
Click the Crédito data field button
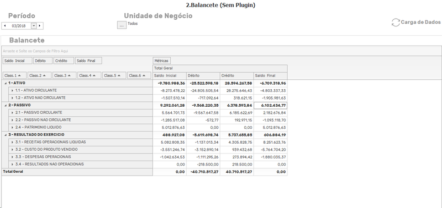click(x=64, y=61)
